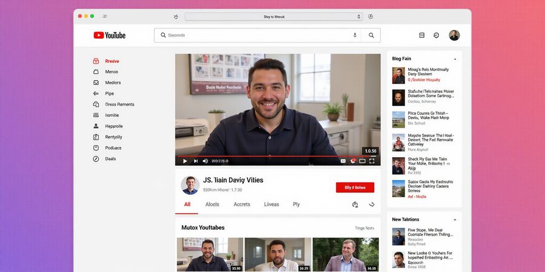Click the refresh icon beside tabs
Screen dimensions: 545x272
(x=355, y=204)
